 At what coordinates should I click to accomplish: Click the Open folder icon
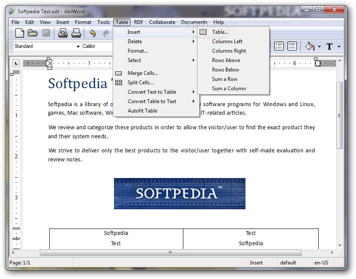click(x=33, y=33)
